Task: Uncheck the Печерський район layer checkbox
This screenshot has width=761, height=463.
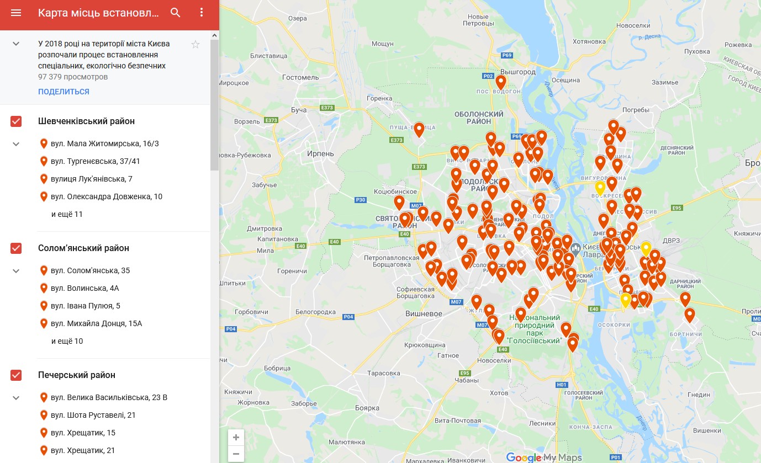Action: (16, 375)
